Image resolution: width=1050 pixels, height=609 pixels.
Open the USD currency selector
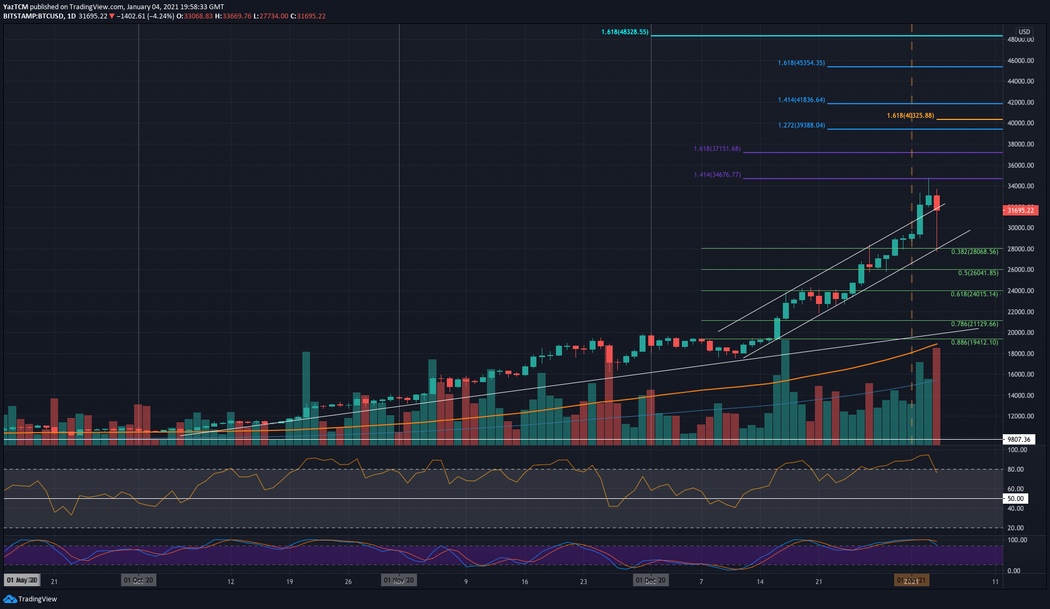click(x=1024, y=31)
